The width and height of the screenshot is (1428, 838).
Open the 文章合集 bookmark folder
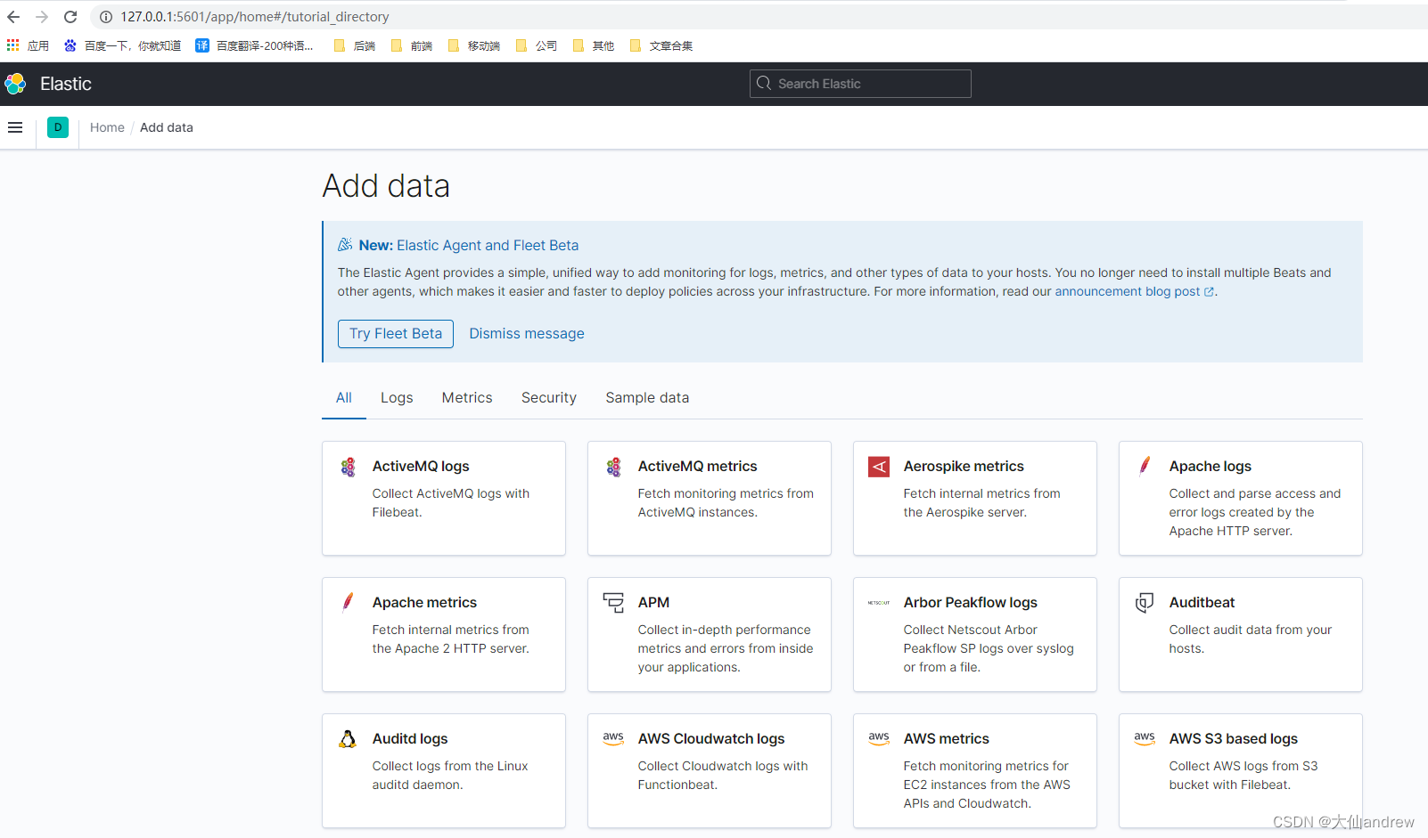click(661, 45)
